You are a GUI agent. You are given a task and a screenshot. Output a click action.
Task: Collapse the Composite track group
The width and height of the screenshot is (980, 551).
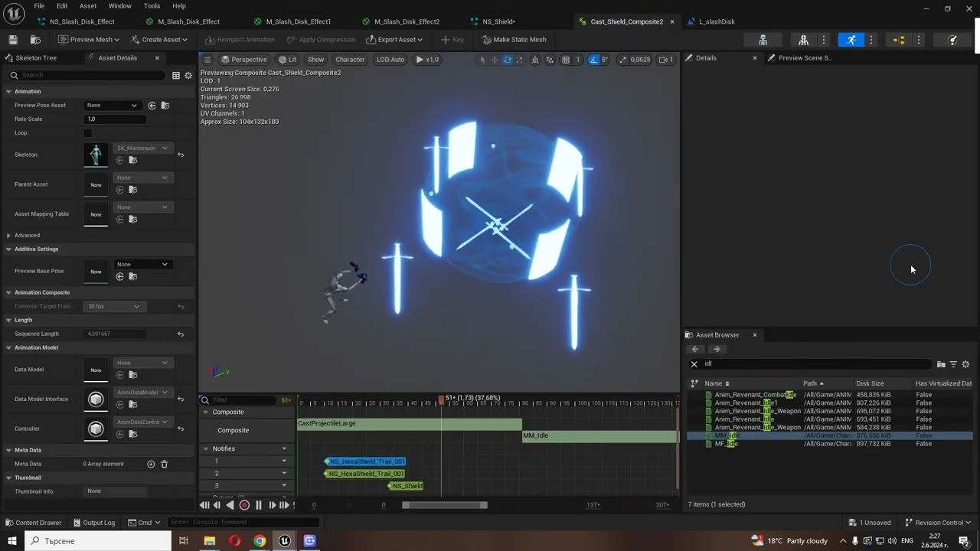tap(205, 412)
